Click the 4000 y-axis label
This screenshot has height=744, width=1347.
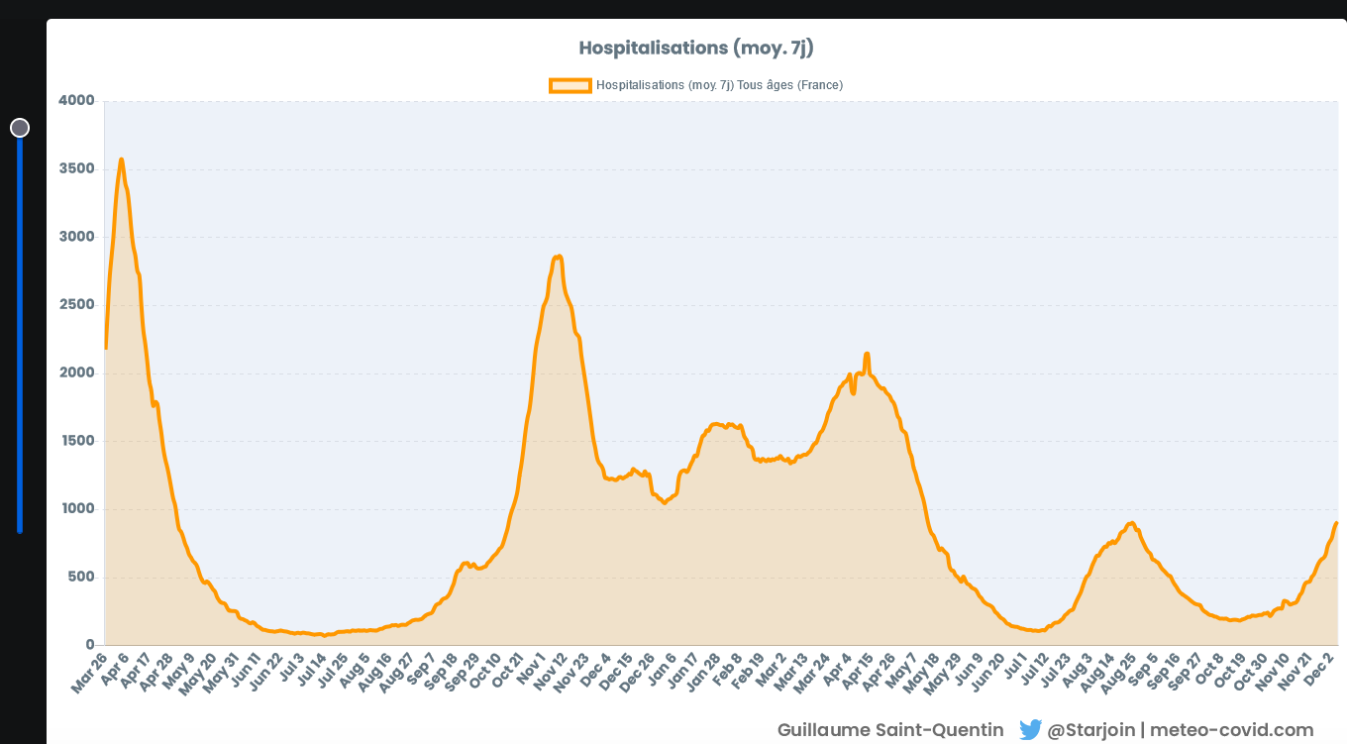pyautogui.click(x=76, y=101)
